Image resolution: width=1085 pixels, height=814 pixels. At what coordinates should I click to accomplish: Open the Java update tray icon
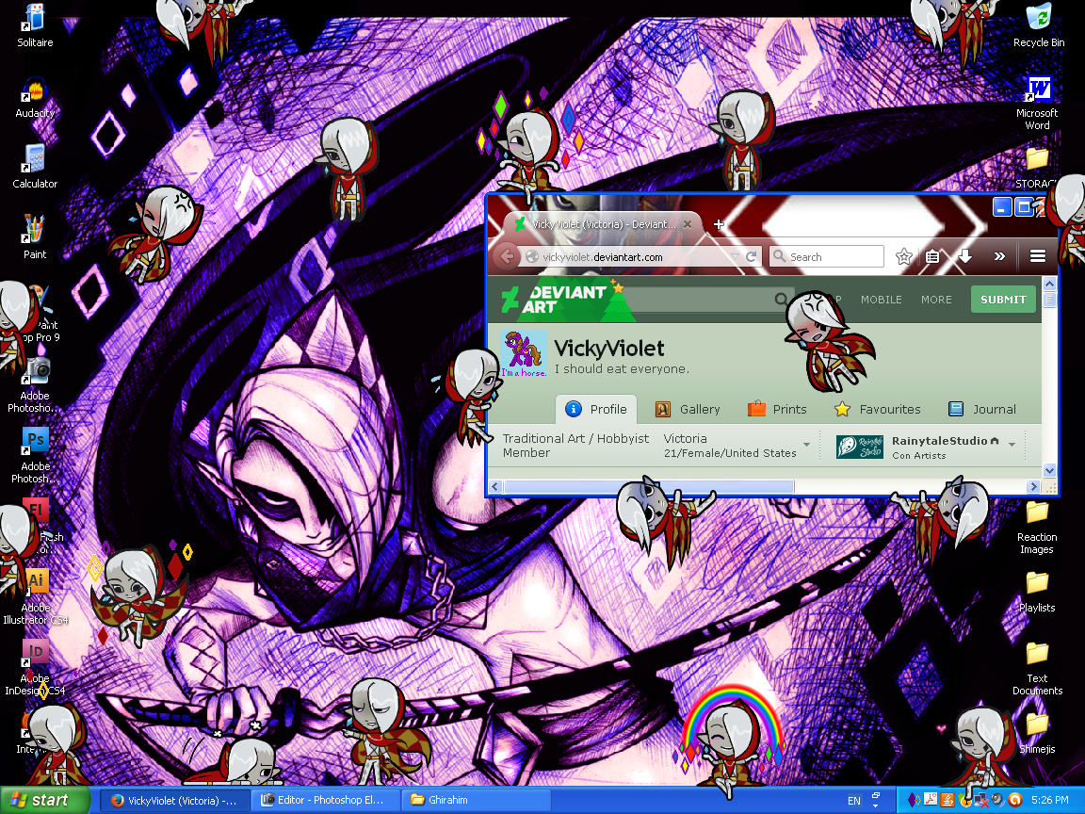point(947,800)
